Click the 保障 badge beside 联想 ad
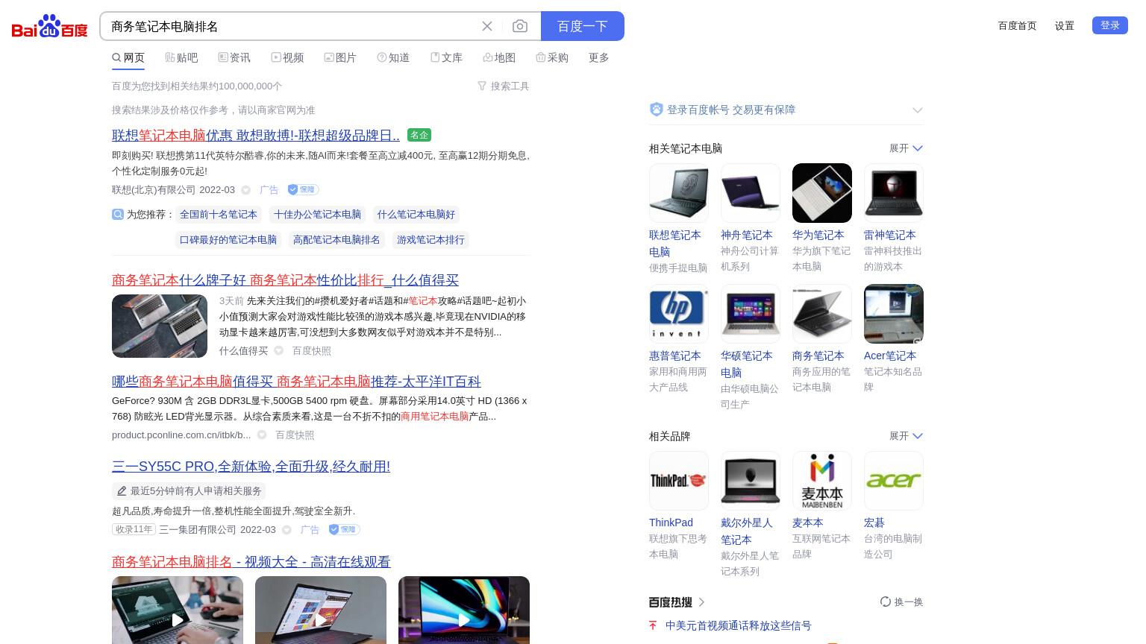Screen dimensions: 1146x644 (x=304, y=189)
